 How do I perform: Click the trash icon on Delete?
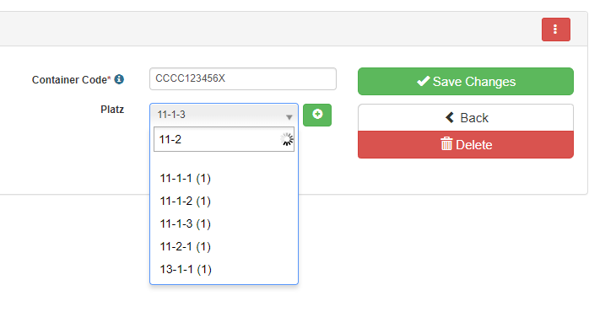[446, 144]
